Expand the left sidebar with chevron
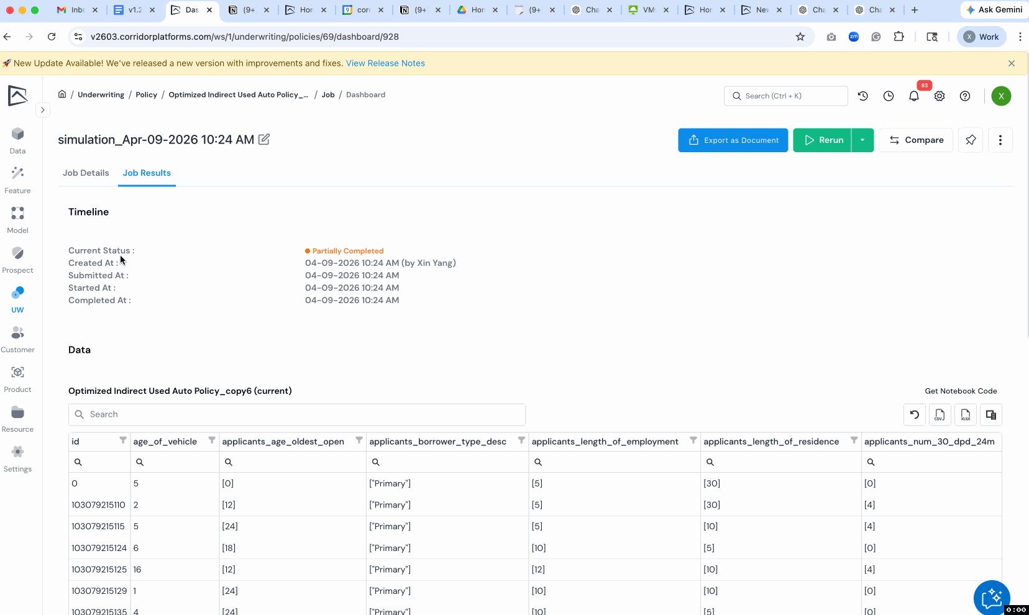Image resolution: width=1029 pixels, height=615 pixels. tap(42, 110)
